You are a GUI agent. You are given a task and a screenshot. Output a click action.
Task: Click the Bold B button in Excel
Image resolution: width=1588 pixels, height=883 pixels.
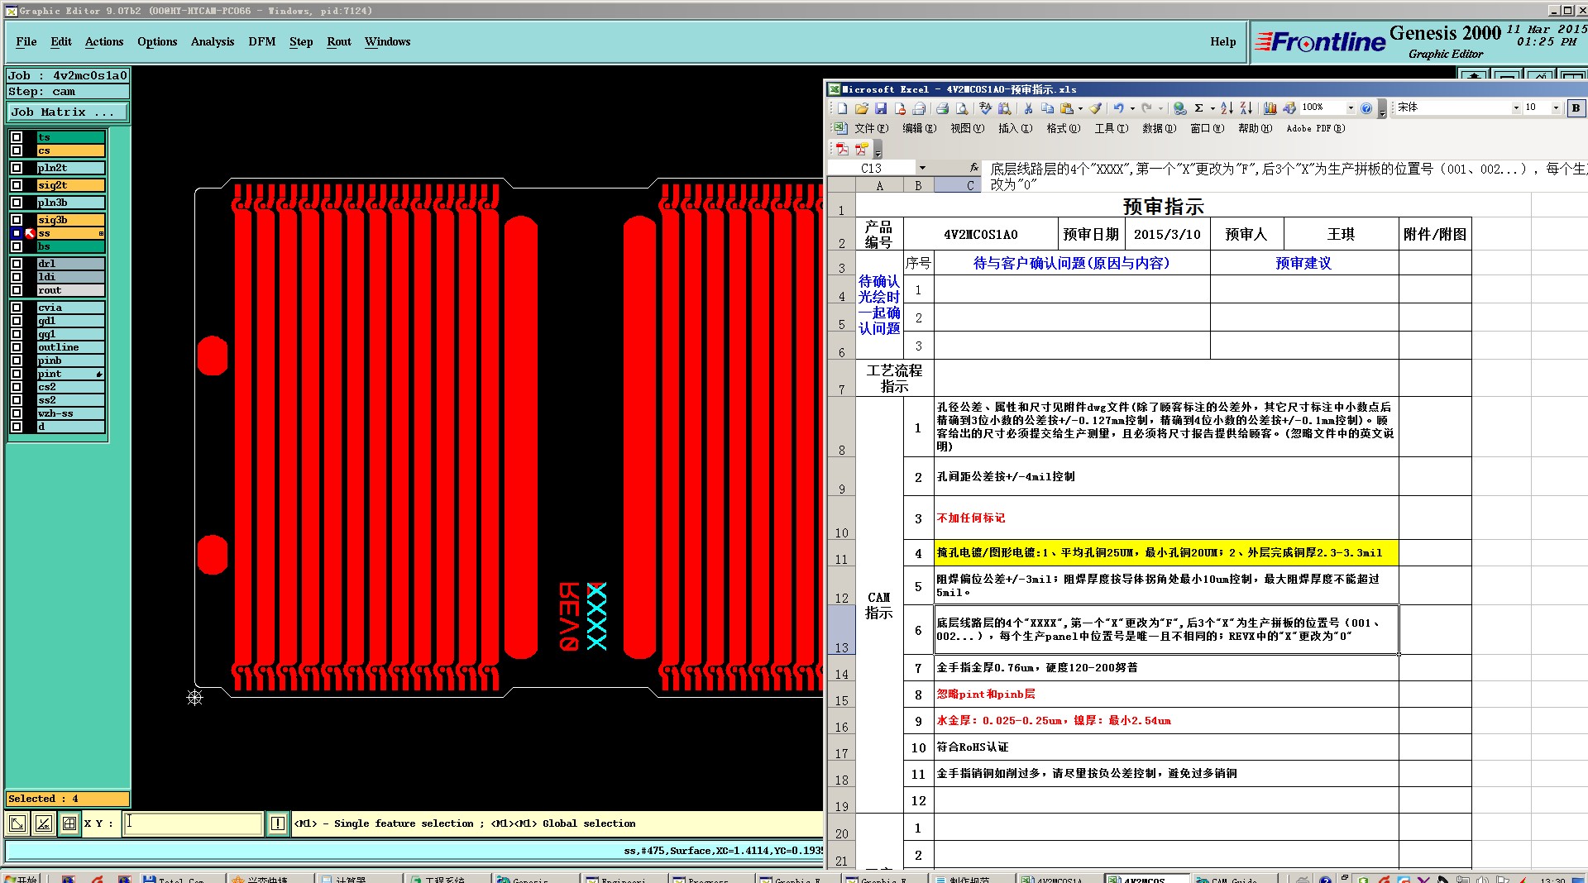[x=1576, y=107]
